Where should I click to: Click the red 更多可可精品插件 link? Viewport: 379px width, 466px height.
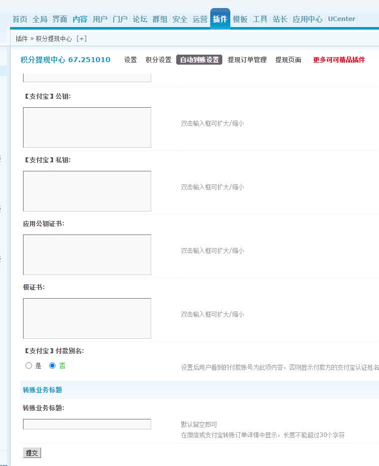point(339,60)
